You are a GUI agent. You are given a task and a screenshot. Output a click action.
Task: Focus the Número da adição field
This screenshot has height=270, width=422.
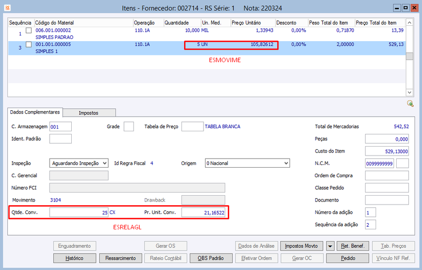pos(370,213)
